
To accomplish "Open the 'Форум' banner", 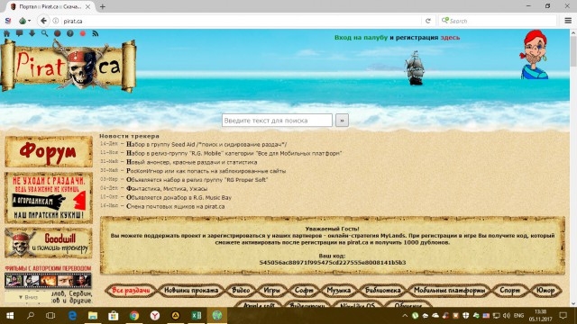I will click(x=49, y=151).
